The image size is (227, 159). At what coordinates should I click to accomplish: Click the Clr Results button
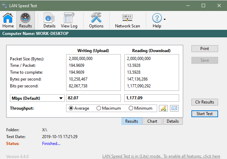(x=204, y=102)
